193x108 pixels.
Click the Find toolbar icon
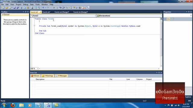(32, 8)
